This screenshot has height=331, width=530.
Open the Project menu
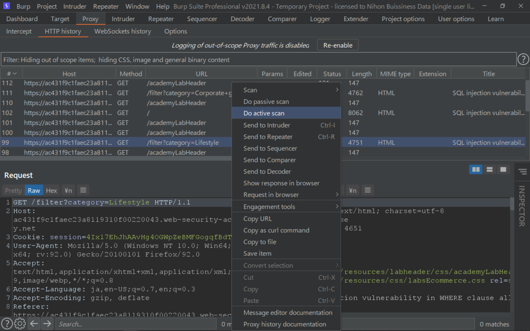click(47, 7)
